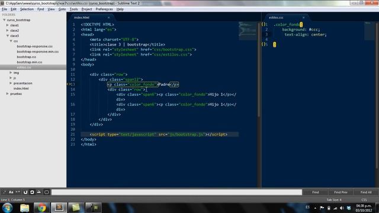
Task: Collapse the clase3 folder arrow
Action: pos(8,35)
